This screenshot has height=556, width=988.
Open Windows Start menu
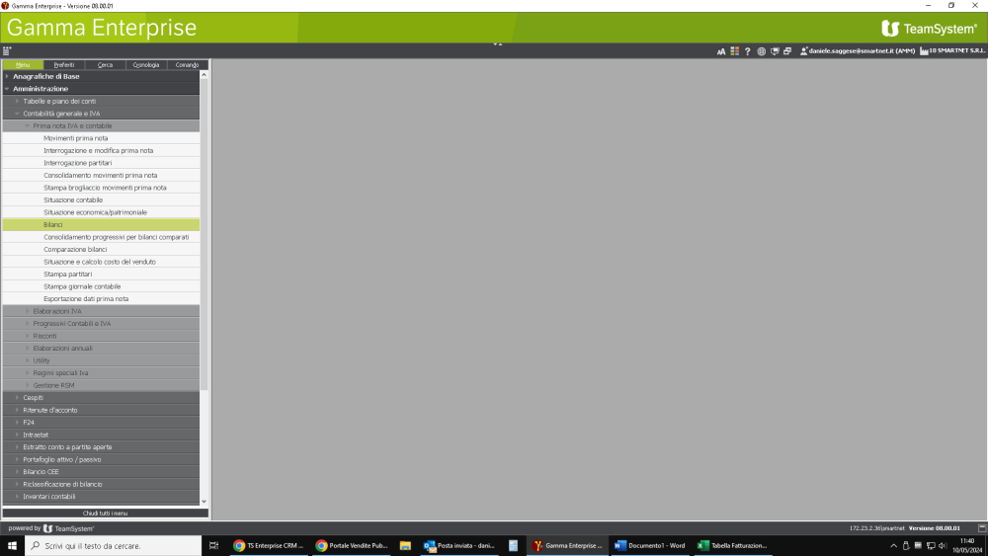[x=12, y=545]
